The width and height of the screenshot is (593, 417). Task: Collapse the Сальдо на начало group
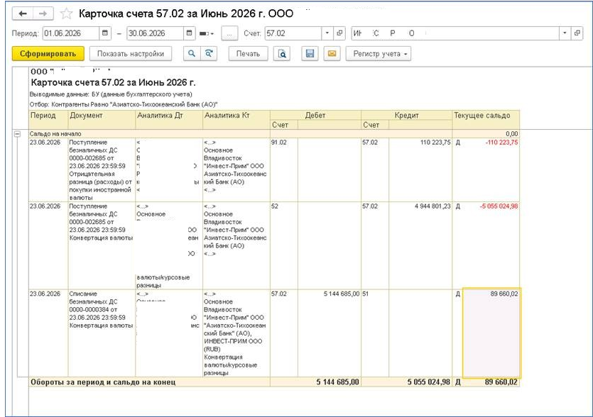pyautogui.click(x=17, y=134)
